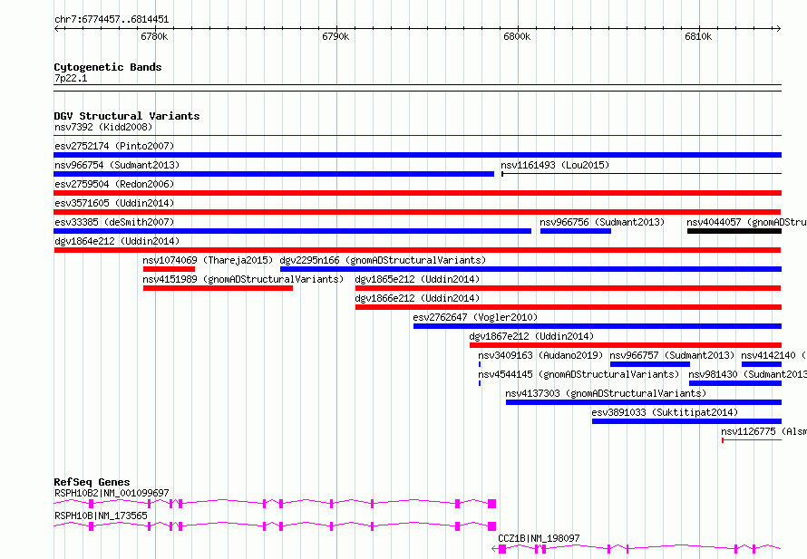The image size is (807, 559).
Task: Open CCZ1B|NM_198097 gene label
Action: coord(539,538)
